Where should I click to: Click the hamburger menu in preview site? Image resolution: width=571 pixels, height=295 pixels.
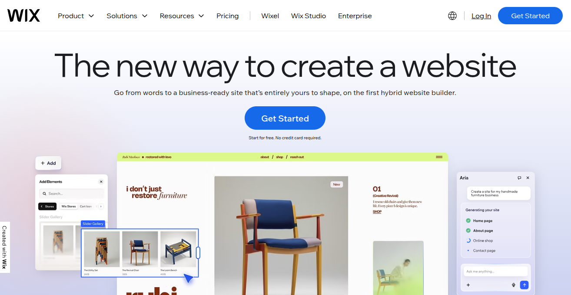439,157
